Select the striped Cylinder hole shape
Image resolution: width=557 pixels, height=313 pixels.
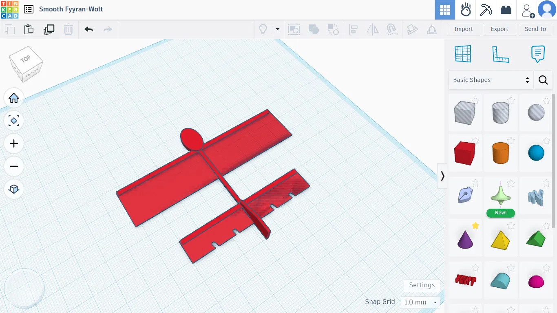click(501, 112)
